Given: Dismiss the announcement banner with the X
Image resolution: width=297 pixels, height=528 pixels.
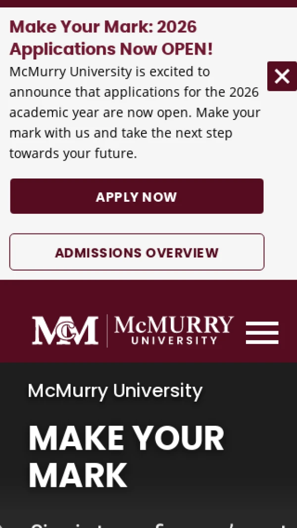Looking at the screenshot, I should (282, 76).
